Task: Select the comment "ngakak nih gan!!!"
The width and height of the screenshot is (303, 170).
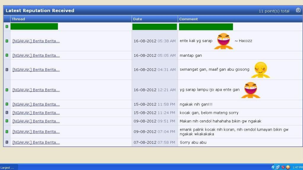Action: coord(196,104)
